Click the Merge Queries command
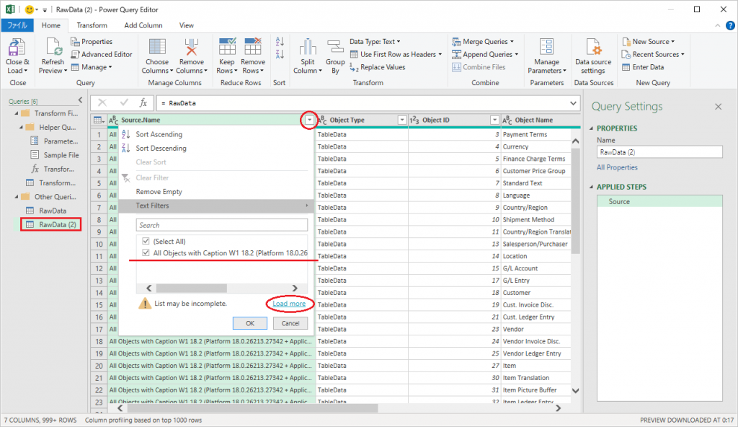The image size is (738, 427). tap(483, 42)
